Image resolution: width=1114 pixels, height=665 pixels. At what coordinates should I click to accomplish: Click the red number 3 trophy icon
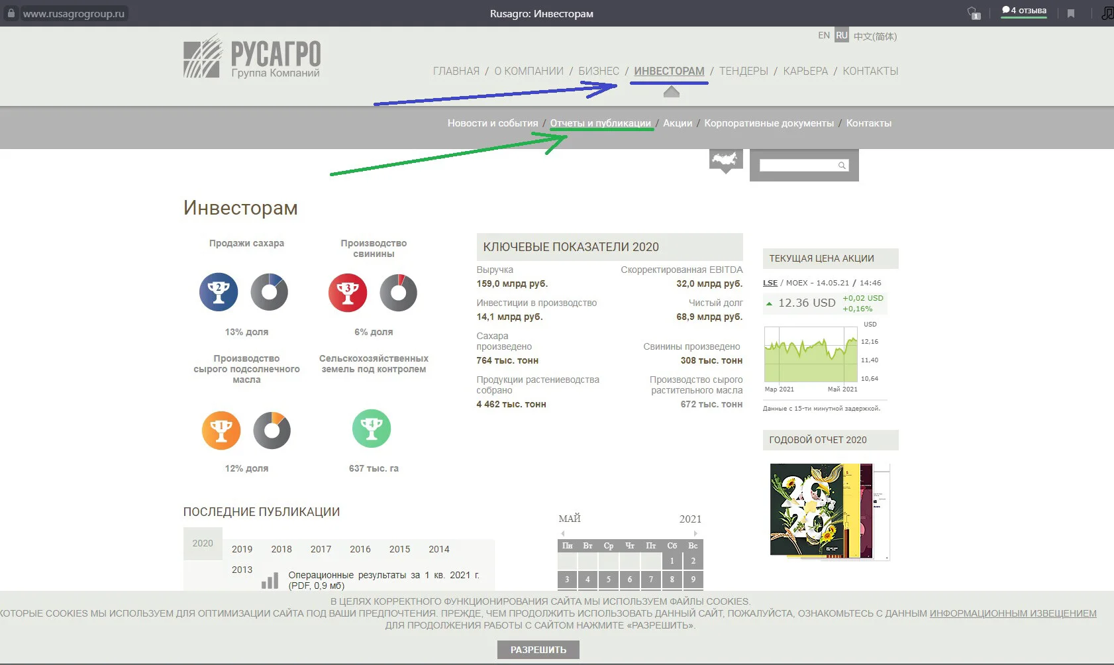tap(348, 292)
